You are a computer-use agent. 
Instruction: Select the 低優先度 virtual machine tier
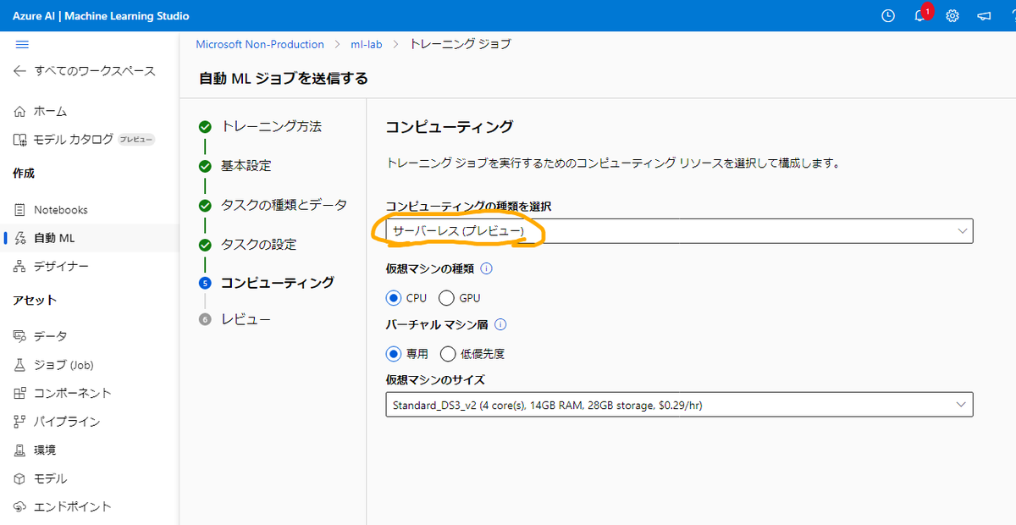[448, 354]
